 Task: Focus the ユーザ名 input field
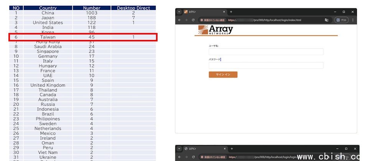point(266,52)
